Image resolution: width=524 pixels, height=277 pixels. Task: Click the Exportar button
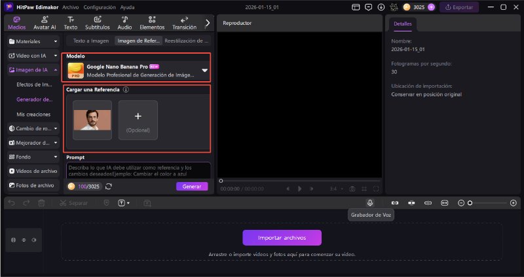[x=459, y=7]
